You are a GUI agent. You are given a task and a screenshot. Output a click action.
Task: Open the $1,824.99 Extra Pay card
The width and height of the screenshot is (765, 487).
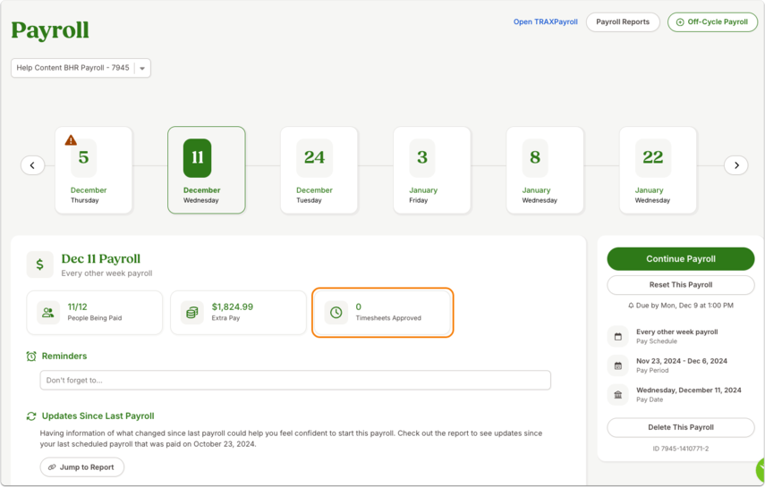click(238, 313)
